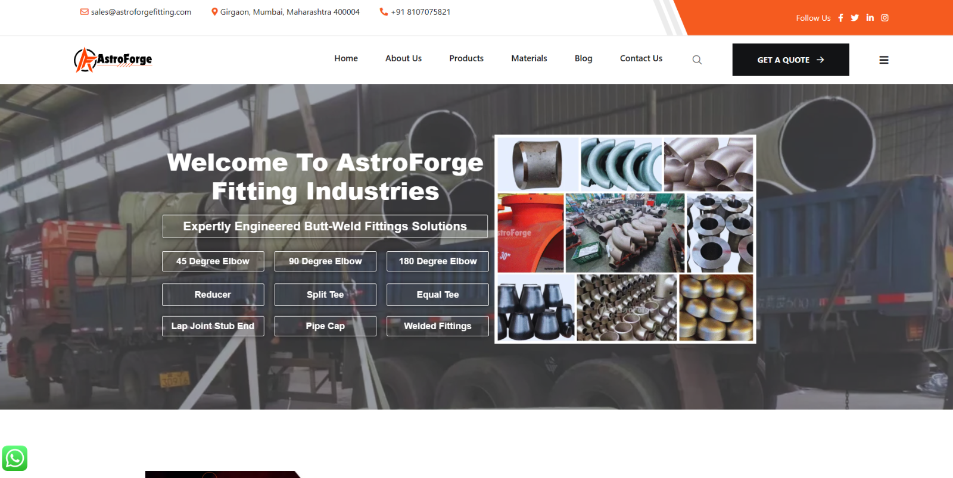Open the Twitter social icon
The height and width of the screenshot is (478, 953).
point(855,18)
